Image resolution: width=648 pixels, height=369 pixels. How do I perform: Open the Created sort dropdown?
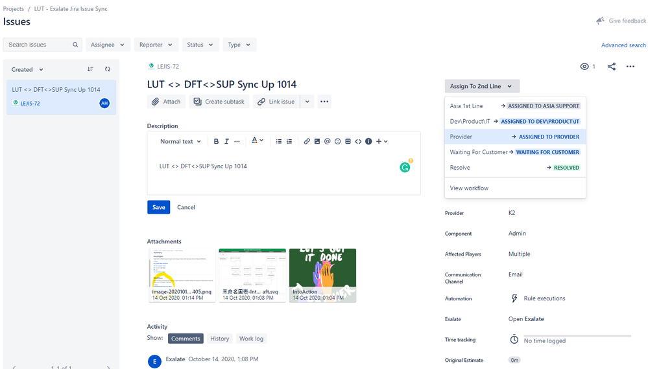pos(27,69)
